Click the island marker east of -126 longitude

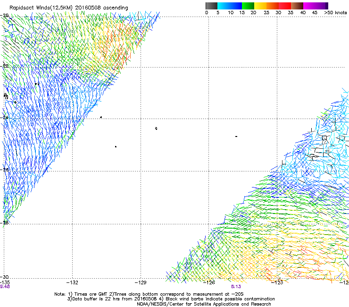coord(236,136)
